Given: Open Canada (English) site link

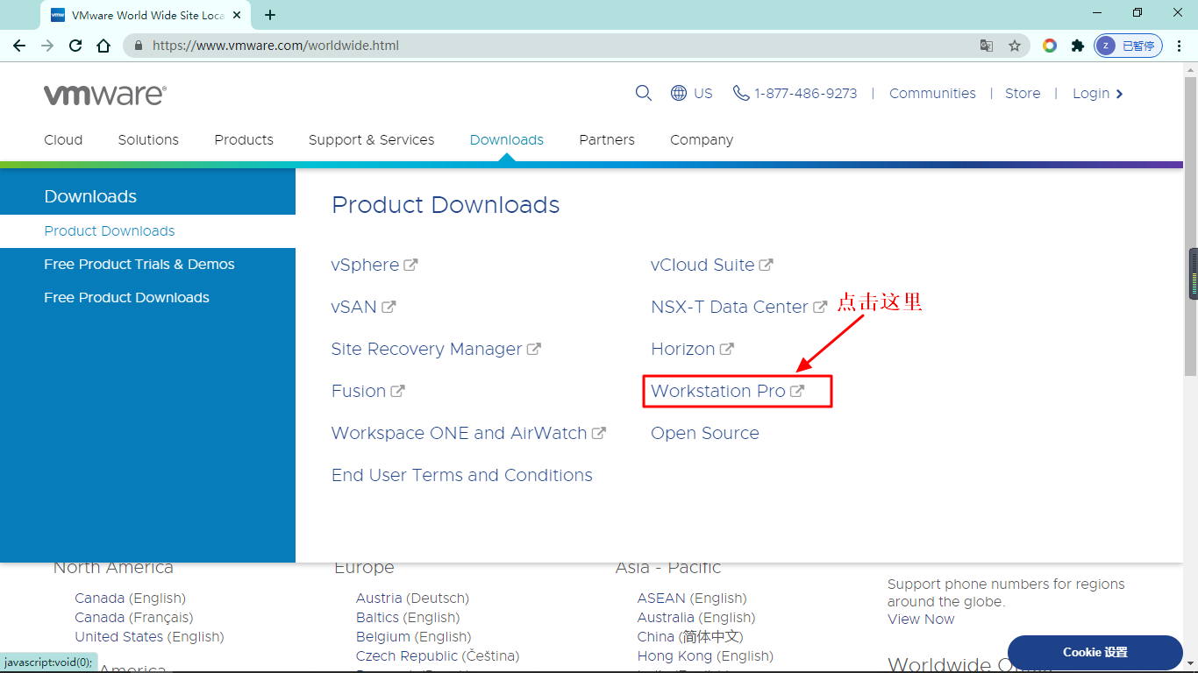Looking at the screenshot, I should [x=130, y=599].
